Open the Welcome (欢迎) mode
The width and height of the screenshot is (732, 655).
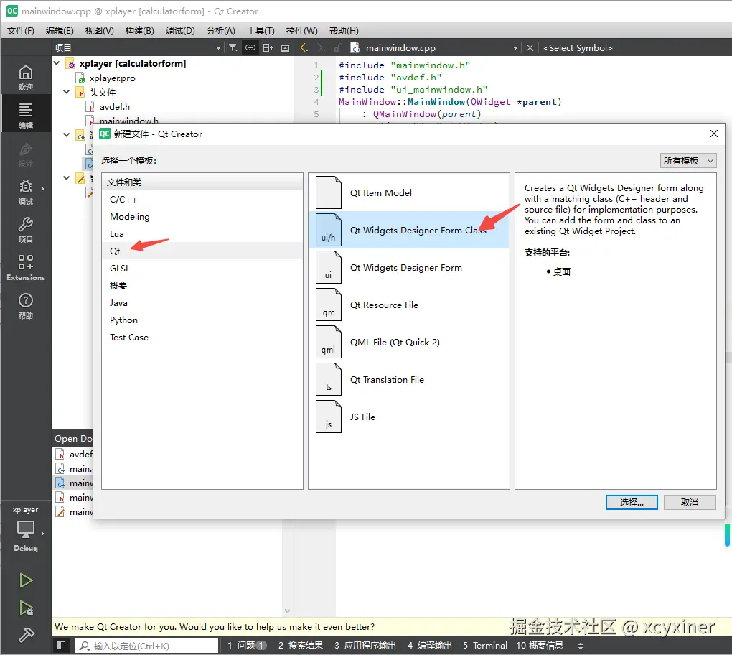point(26,78)
